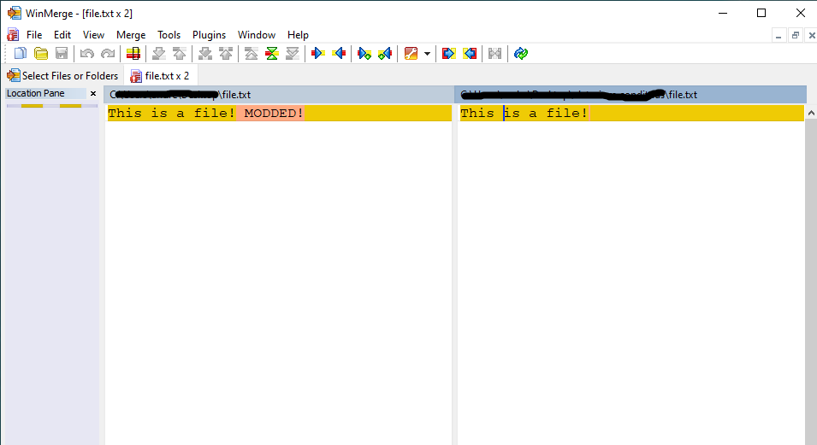817x445 pixels.
Task: Open the Tools menu
Action: tap(169, 35)
